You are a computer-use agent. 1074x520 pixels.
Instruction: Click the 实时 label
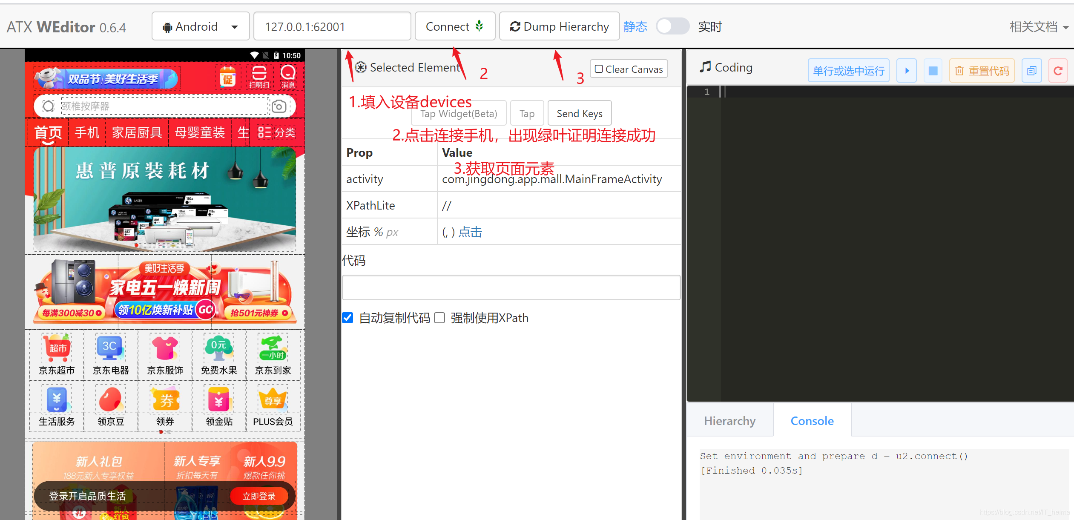[x=710, y=27]
